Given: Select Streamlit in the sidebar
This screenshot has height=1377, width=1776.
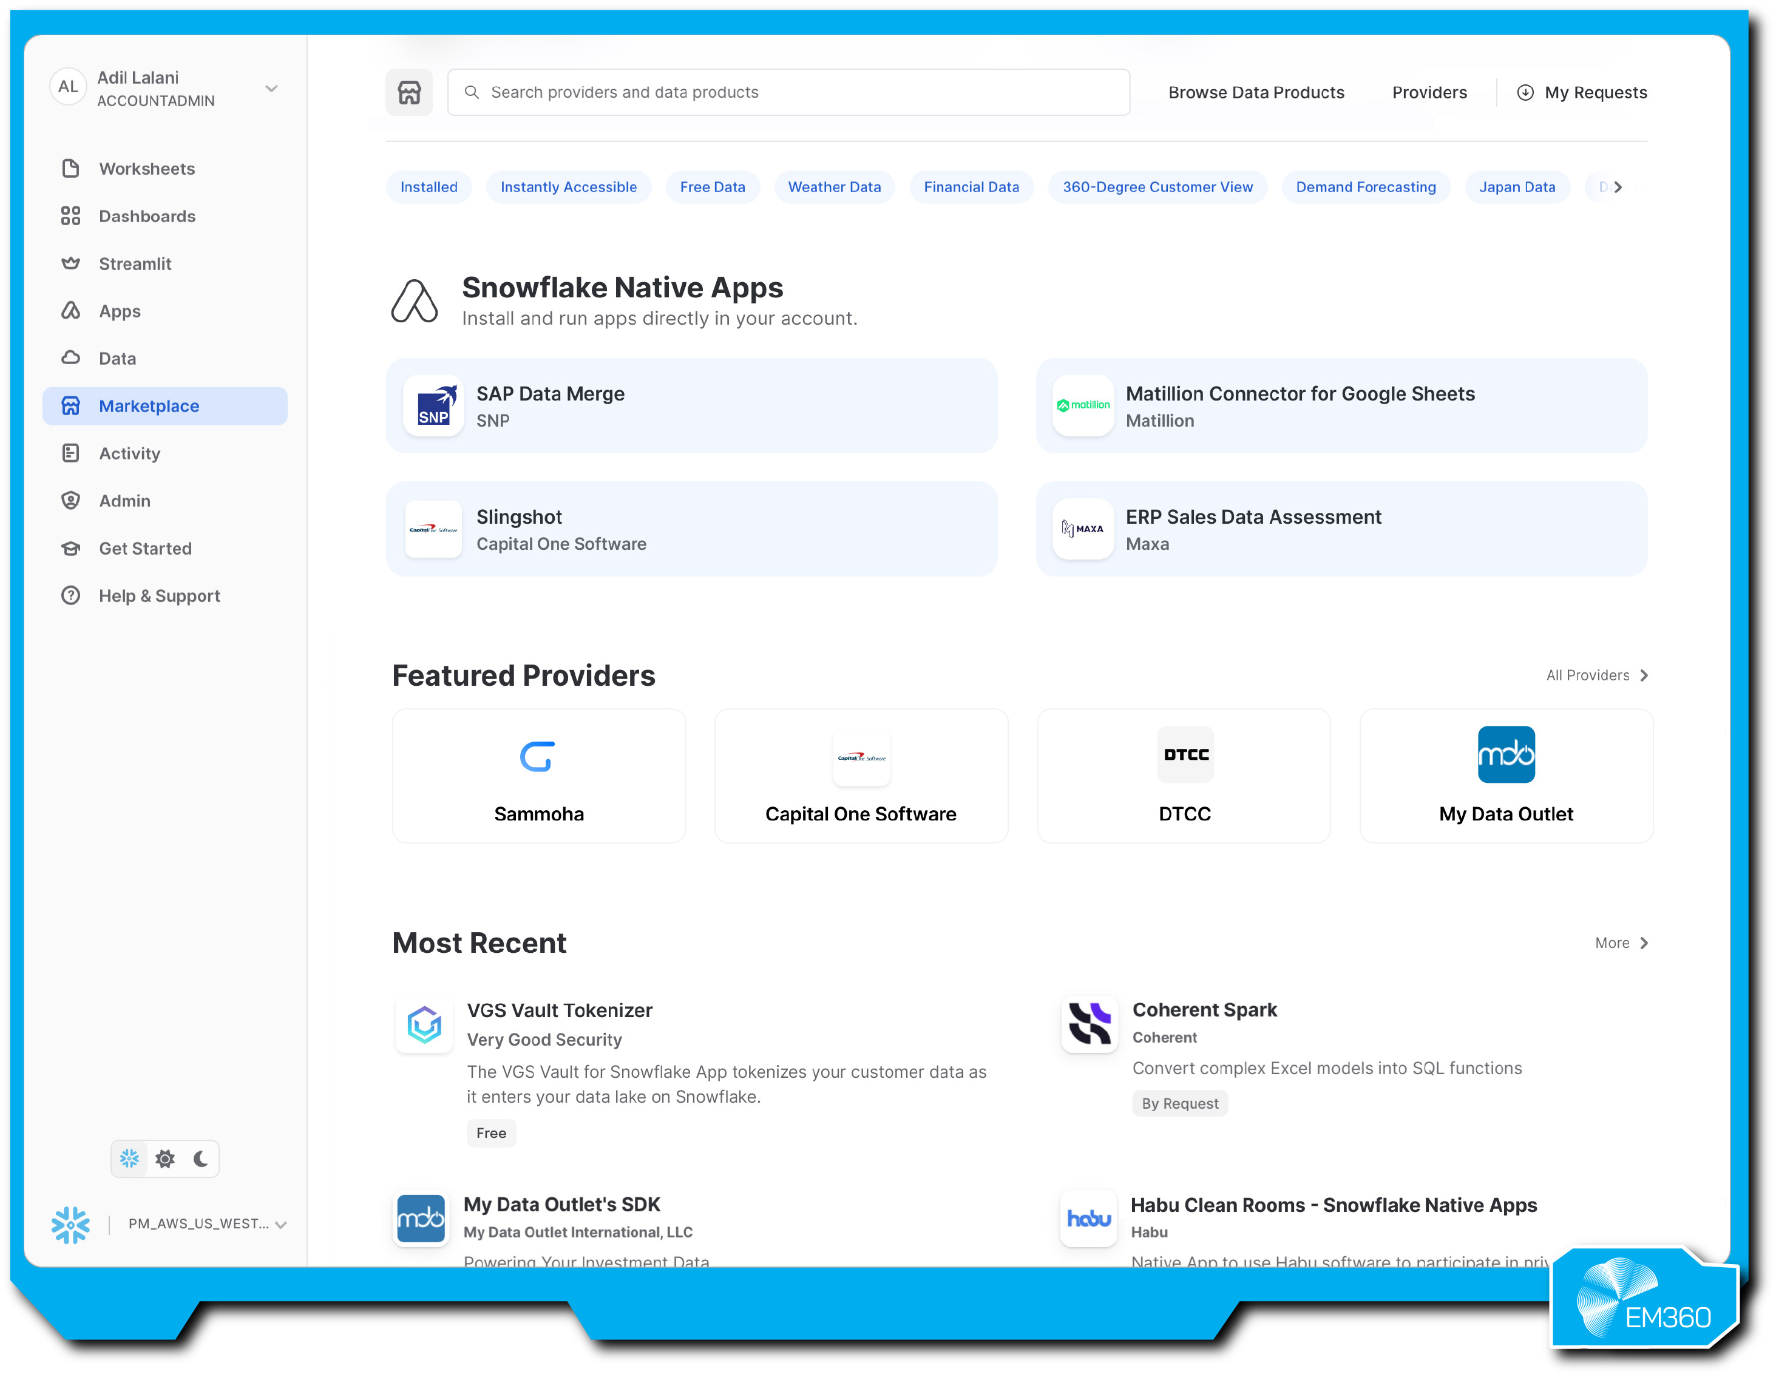Looking at the screenshot, I should click(x=135, y=263).
